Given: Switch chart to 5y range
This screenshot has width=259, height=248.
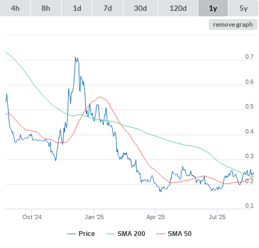Looking at the screenshot, I should pos(244,8).
